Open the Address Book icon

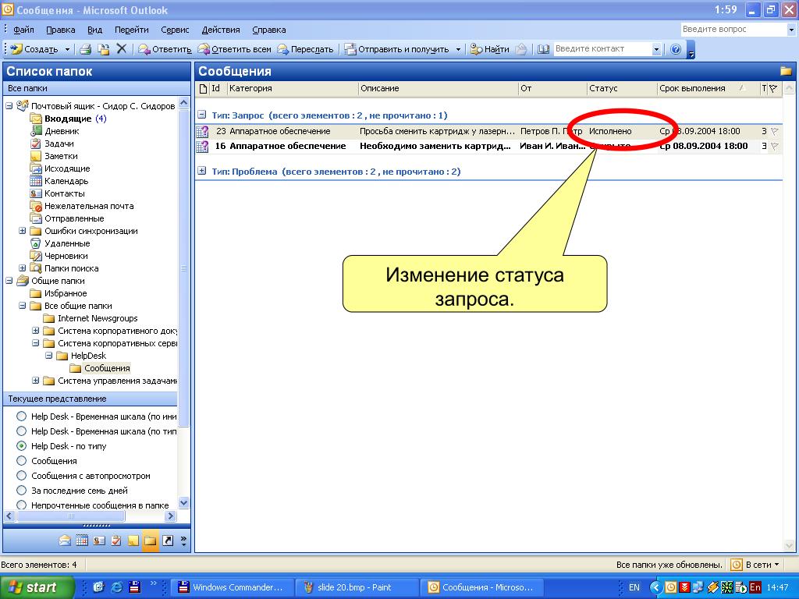tap(543, 49)
